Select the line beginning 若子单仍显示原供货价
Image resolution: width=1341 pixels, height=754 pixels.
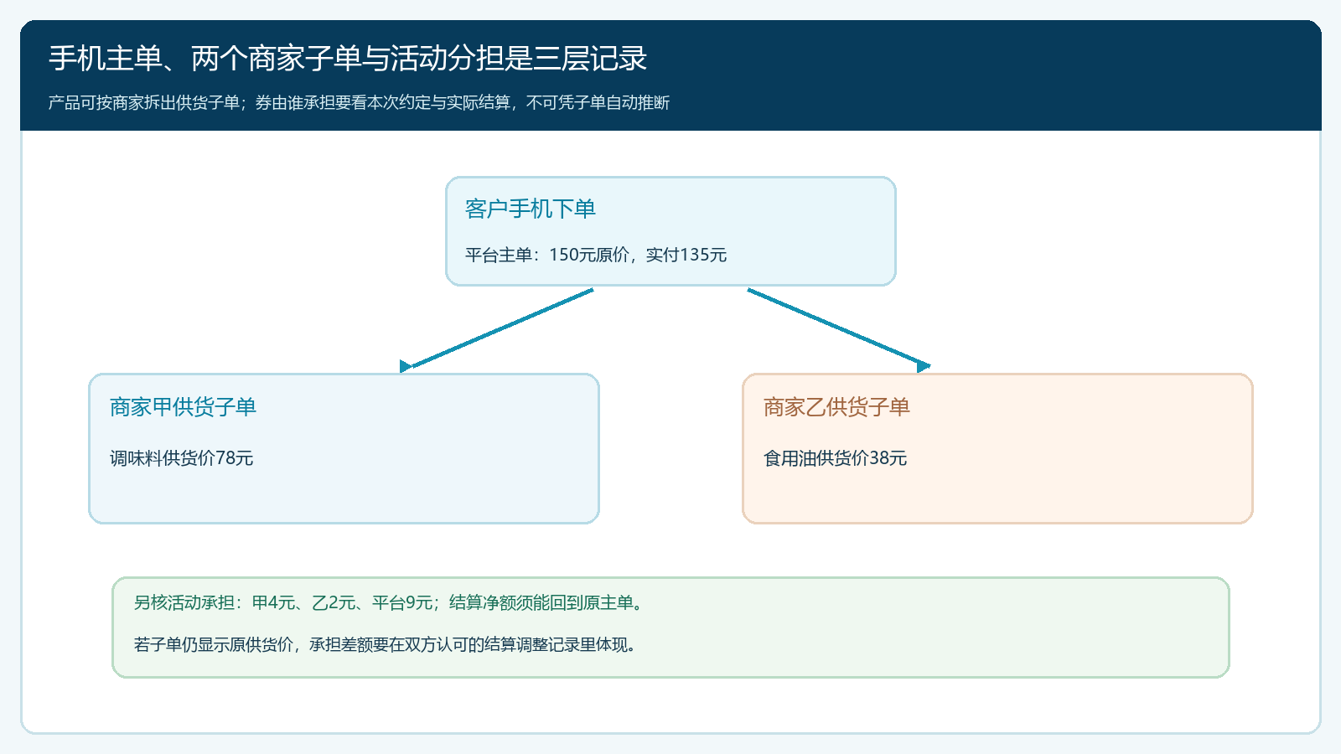386,644
